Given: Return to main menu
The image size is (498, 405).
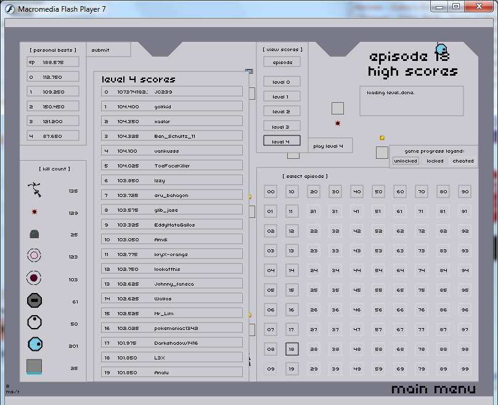Looking at the screenshot, I should pos(433,389).
